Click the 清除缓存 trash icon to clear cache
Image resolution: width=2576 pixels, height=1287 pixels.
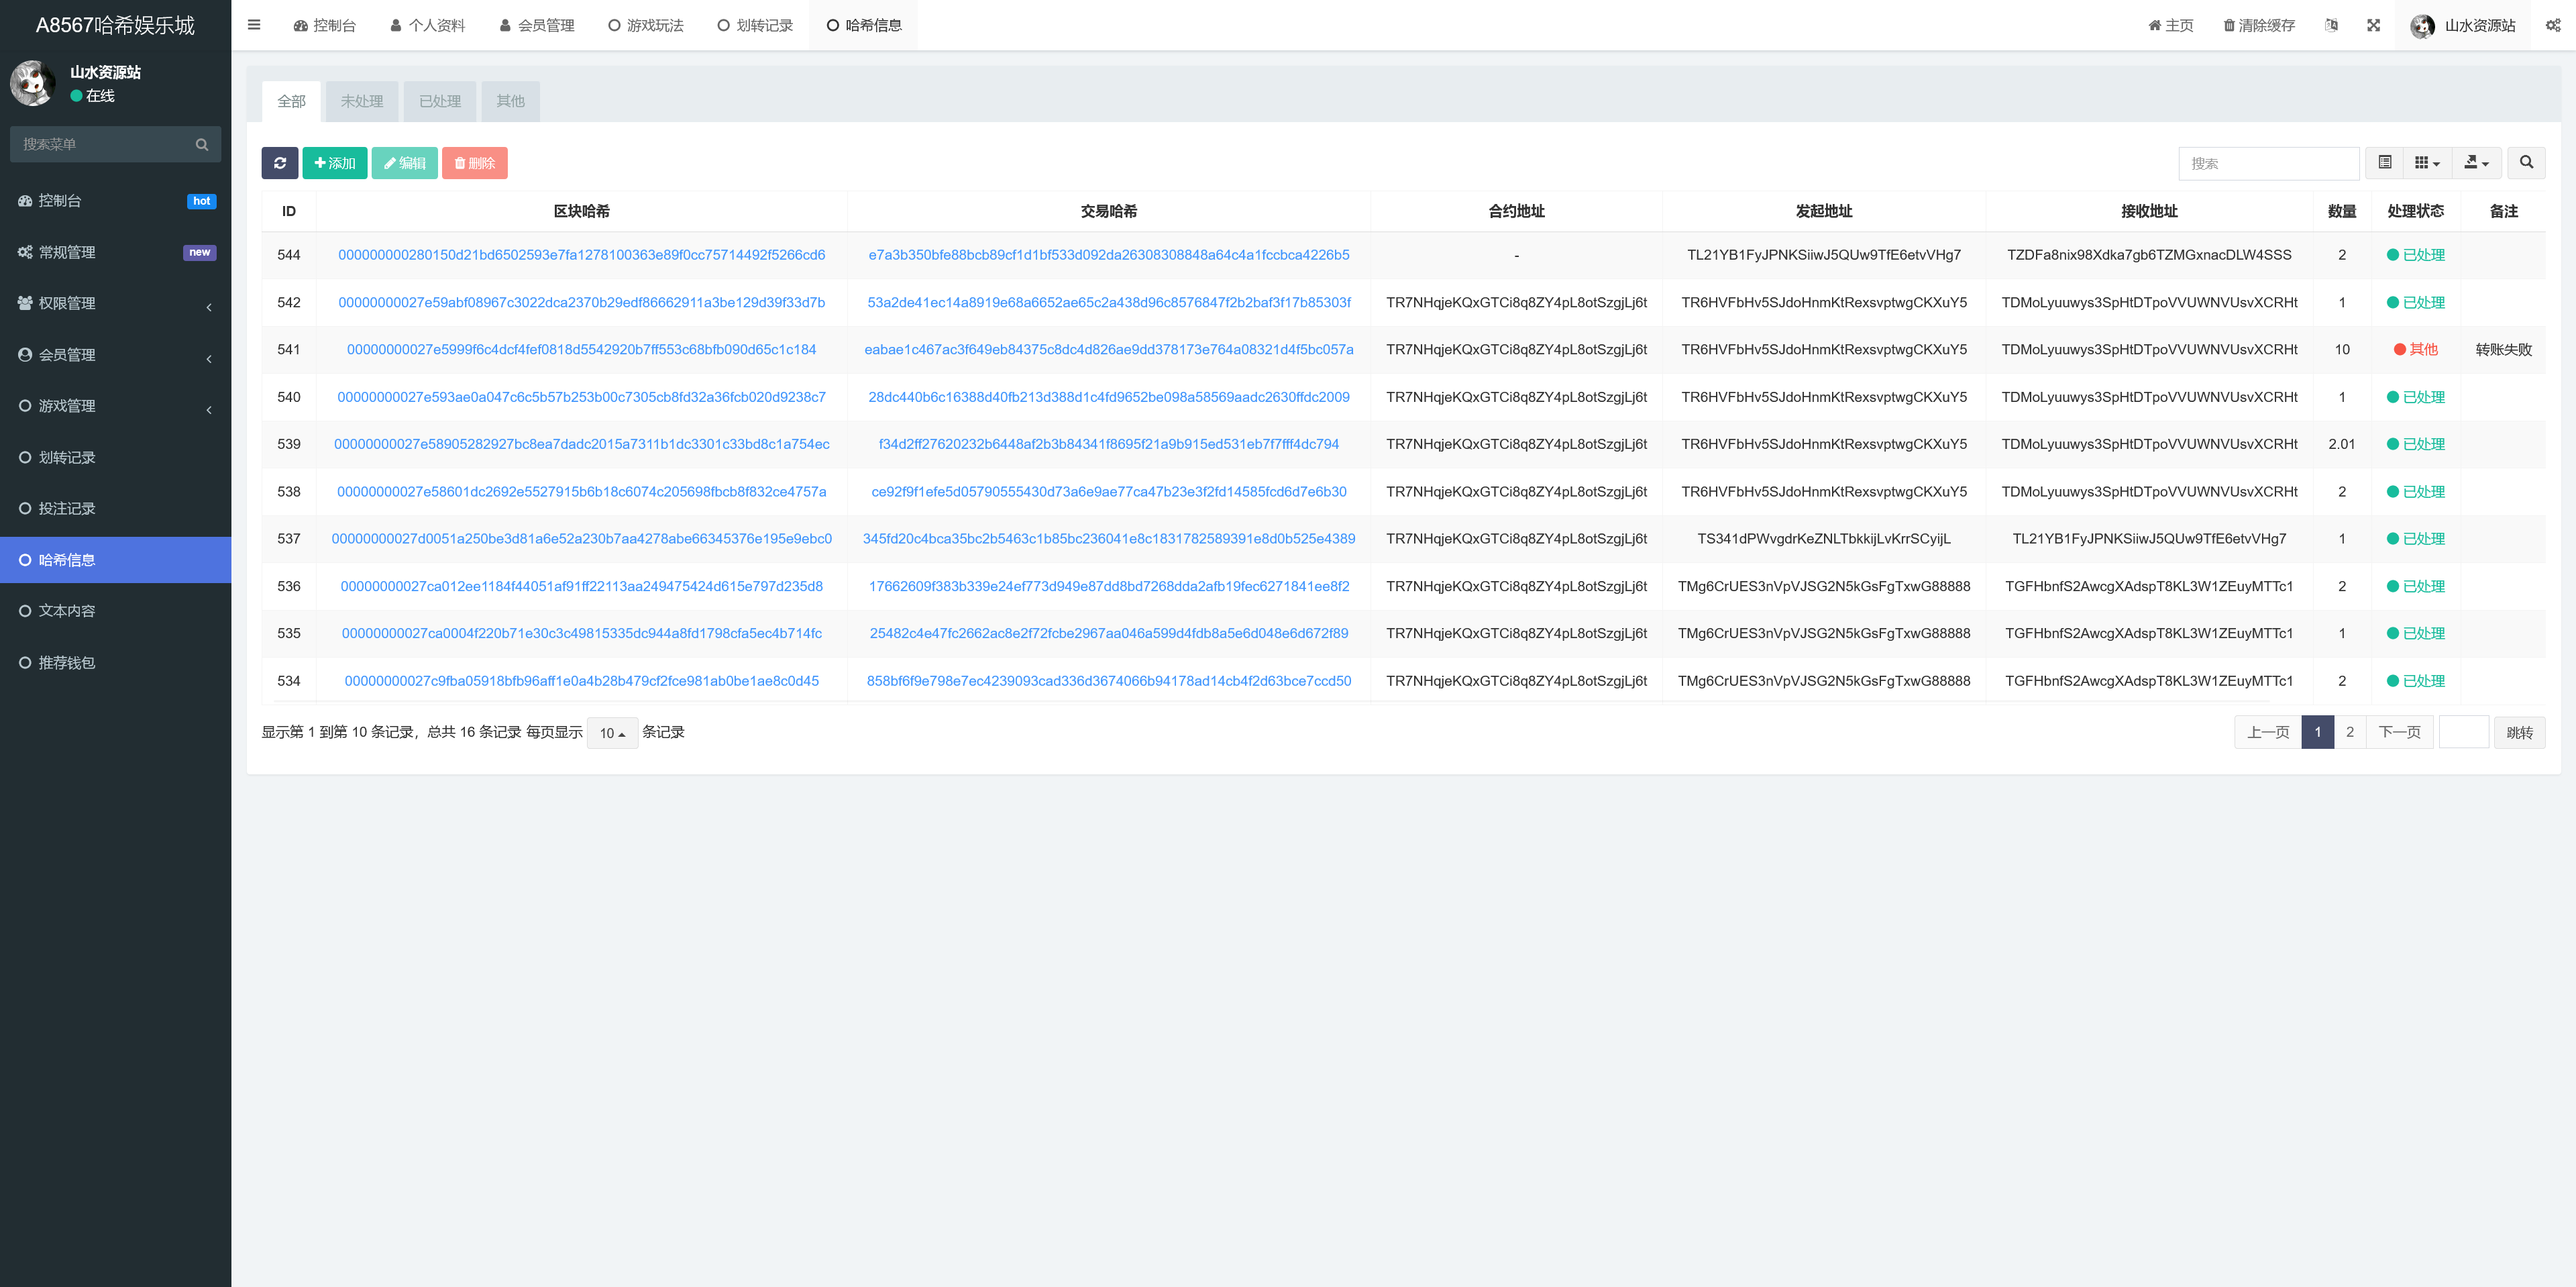[2230, 25]
